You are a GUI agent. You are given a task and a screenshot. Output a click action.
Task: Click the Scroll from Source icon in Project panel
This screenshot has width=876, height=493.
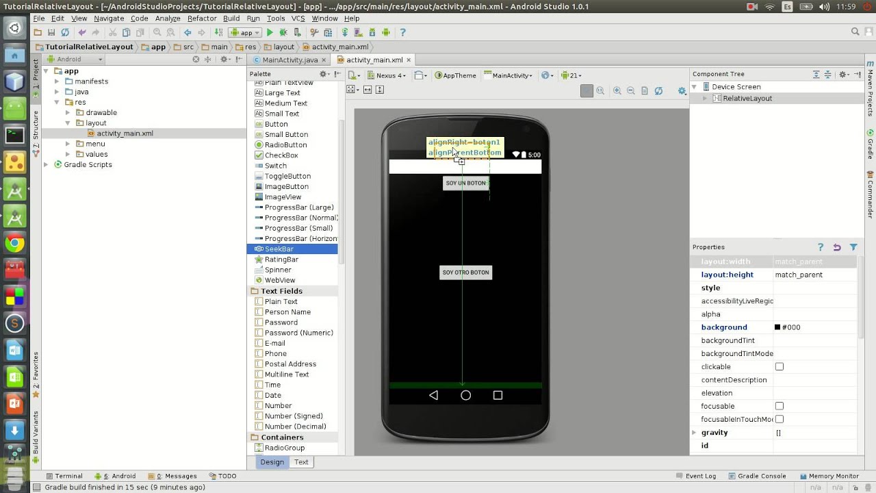pyautogui.click(x=196, y=60)
